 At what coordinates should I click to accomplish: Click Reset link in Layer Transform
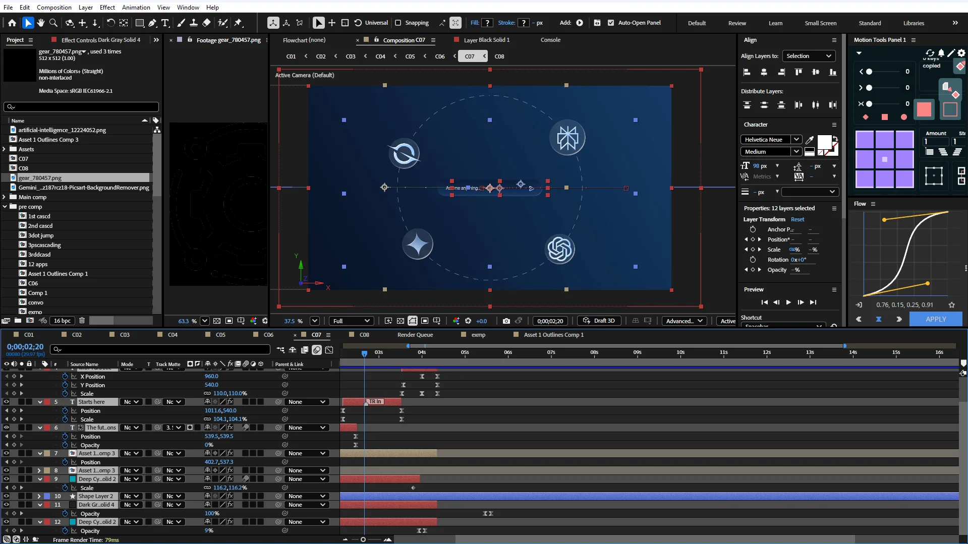797,219
